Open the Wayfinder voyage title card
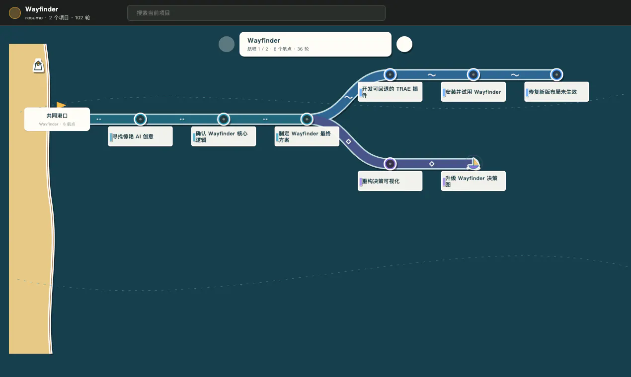 [x=315, y=44]
